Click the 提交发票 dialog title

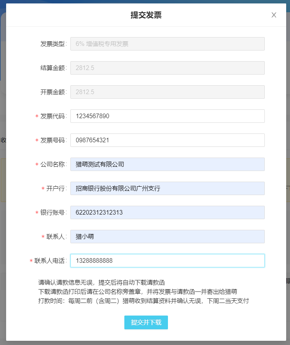click(146, 15)
